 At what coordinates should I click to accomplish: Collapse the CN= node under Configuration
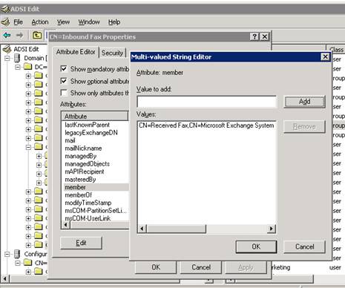pyautogui.click(x=18, y=263)
